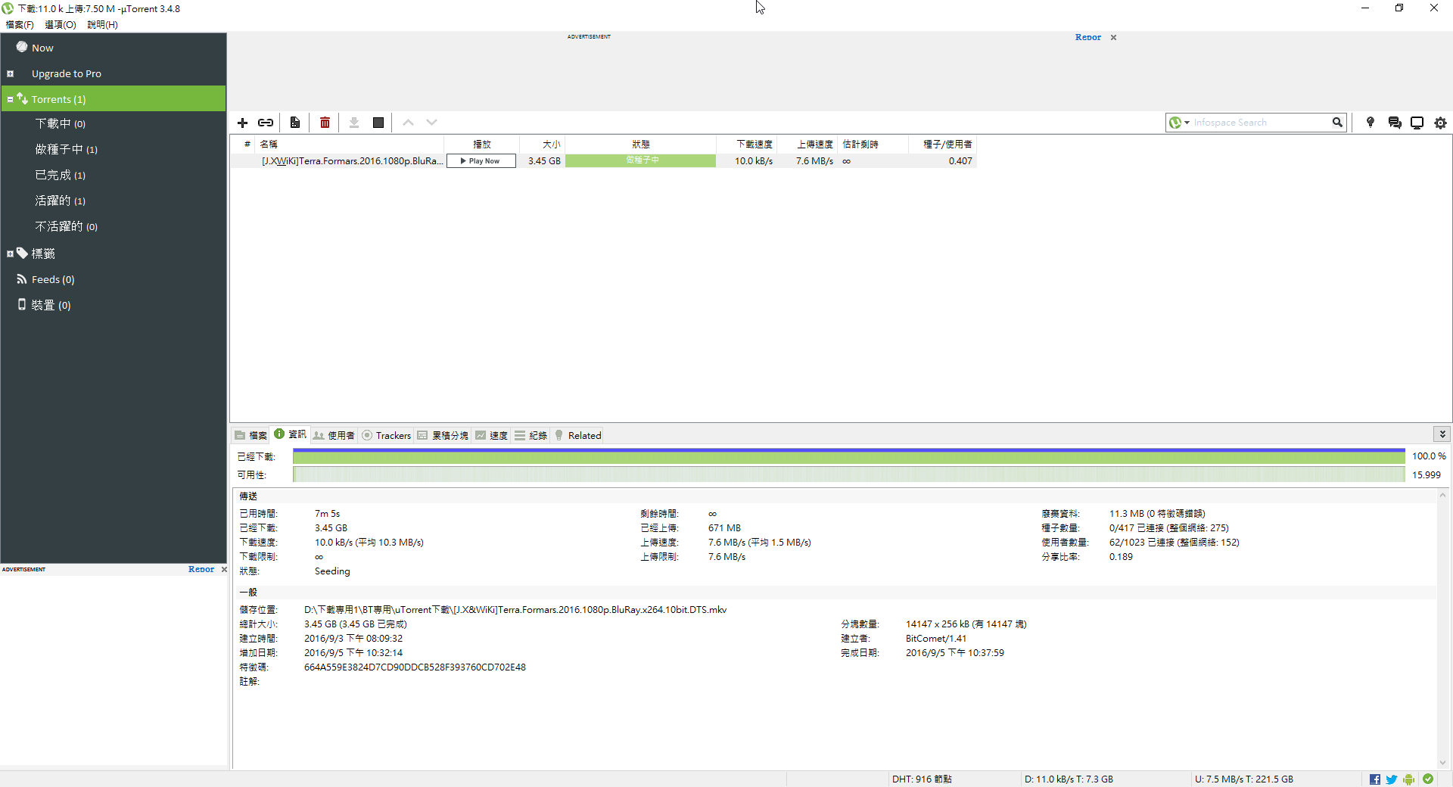
Task: Switch to the 速度 speed tab
Action: [x=491, y=435]
